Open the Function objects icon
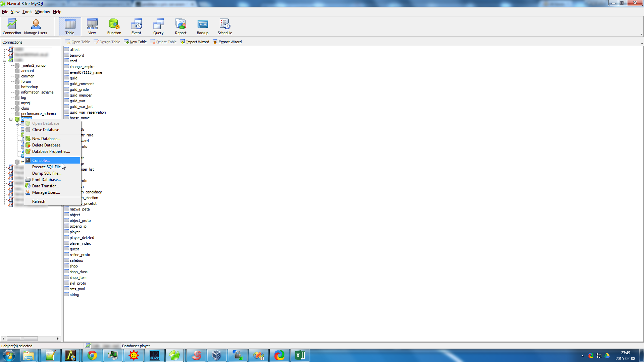The image size is (644, 362). coord(114,27)
